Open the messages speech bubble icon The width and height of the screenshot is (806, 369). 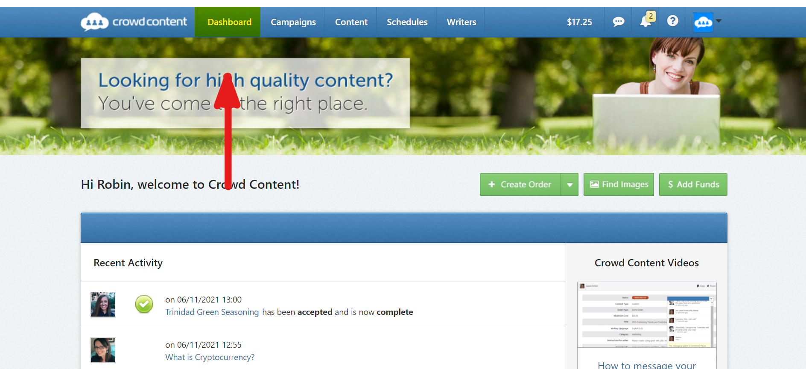(618, 21)
